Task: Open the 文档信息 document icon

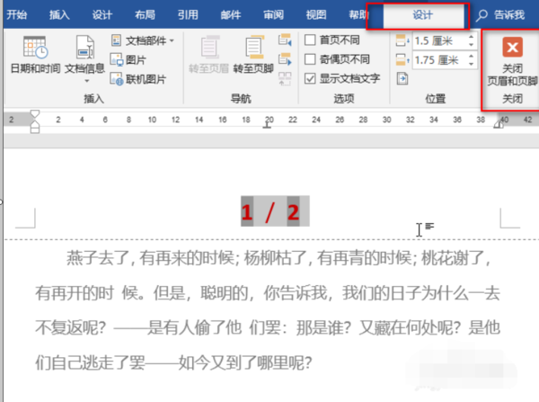Action: (85, 47)
